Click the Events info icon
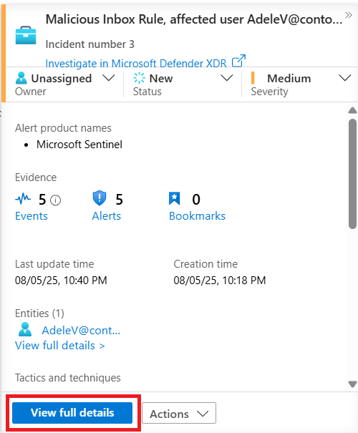Image resolution: width=358 pixels, height=433 pixels. 56,200
